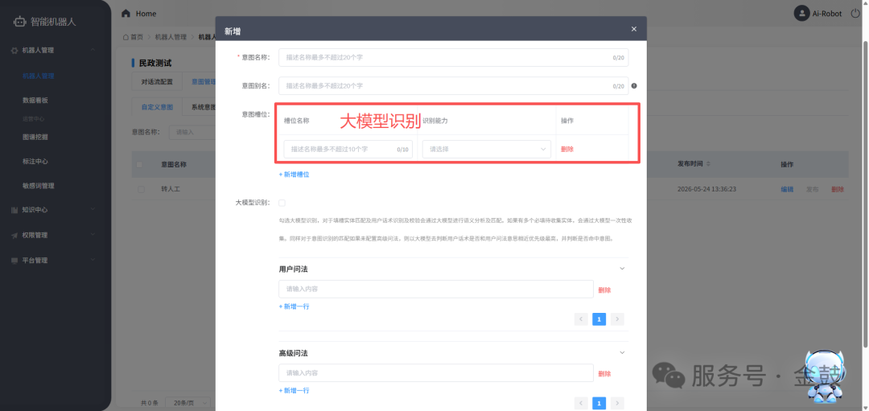
Task: Click + 新增一行 under 用户问法
Action: click(x=294, y=306)
